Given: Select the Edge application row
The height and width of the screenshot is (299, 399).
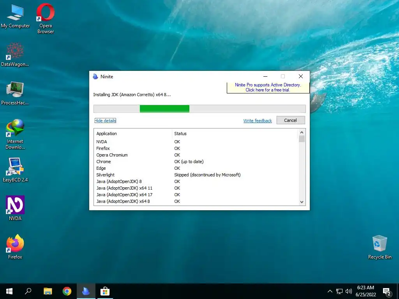Looking at the screenshot, I should pos(196,168).
